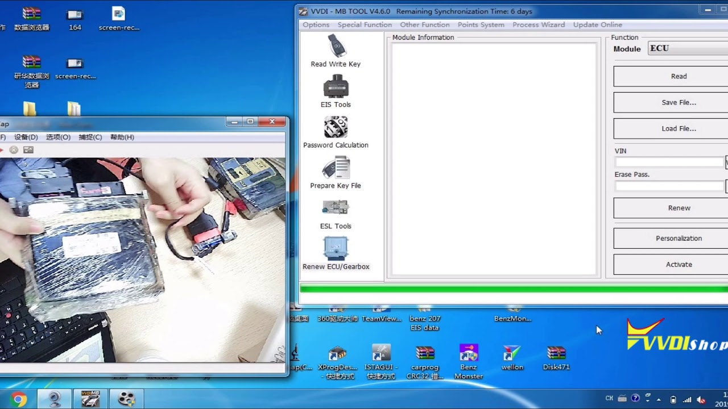Select the carprog CRC32 archive icon
Image resolution: width=728 pixels, height=409 pixels.
pos(425,362)
